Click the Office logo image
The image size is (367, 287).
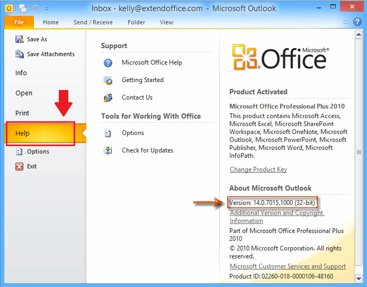[281, 57]
